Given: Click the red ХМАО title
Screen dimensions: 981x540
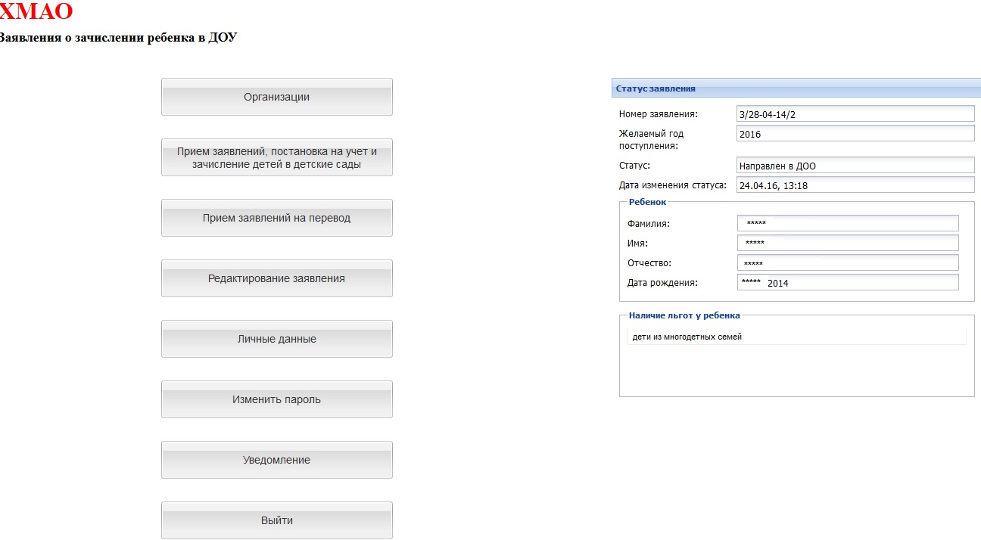Looking at the screenshot, I should pos(36,11).
